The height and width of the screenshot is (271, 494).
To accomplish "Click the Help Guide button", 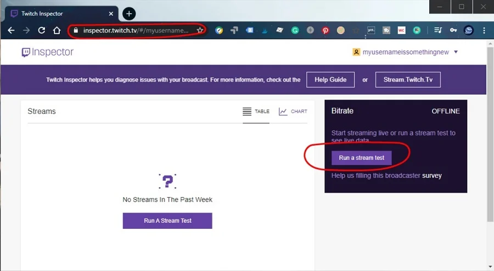I will tap(330, 80).
